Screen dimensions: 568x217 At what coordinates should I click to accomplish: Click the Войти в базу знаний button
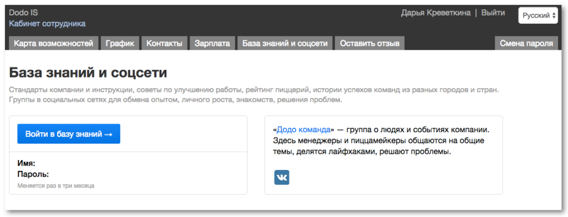tap(69, 134)
